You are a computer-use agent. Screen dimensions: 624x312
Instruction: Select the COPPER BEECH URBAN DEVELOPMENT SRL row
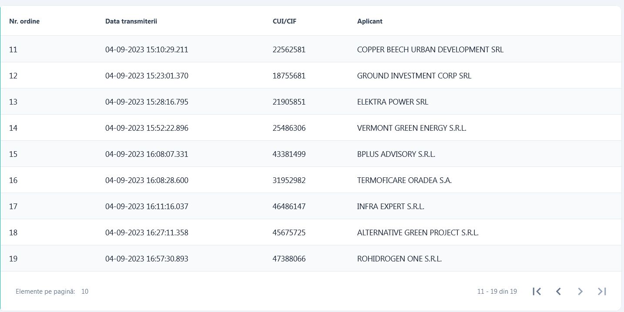point(430,50)
